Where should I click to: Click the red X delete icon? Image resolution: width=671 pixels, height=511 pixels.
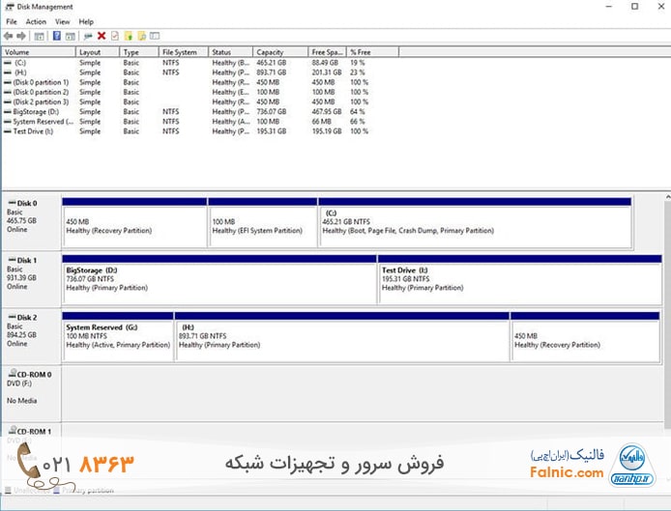(102, 36)
